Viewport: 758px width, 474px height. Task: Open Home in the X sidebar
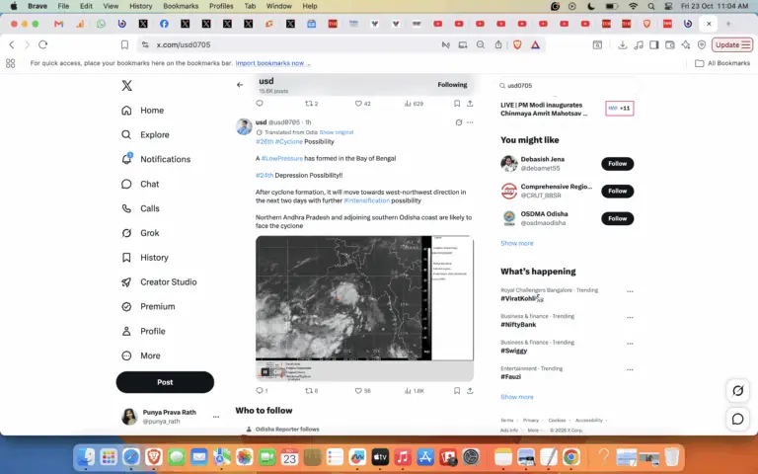(142, 111)
